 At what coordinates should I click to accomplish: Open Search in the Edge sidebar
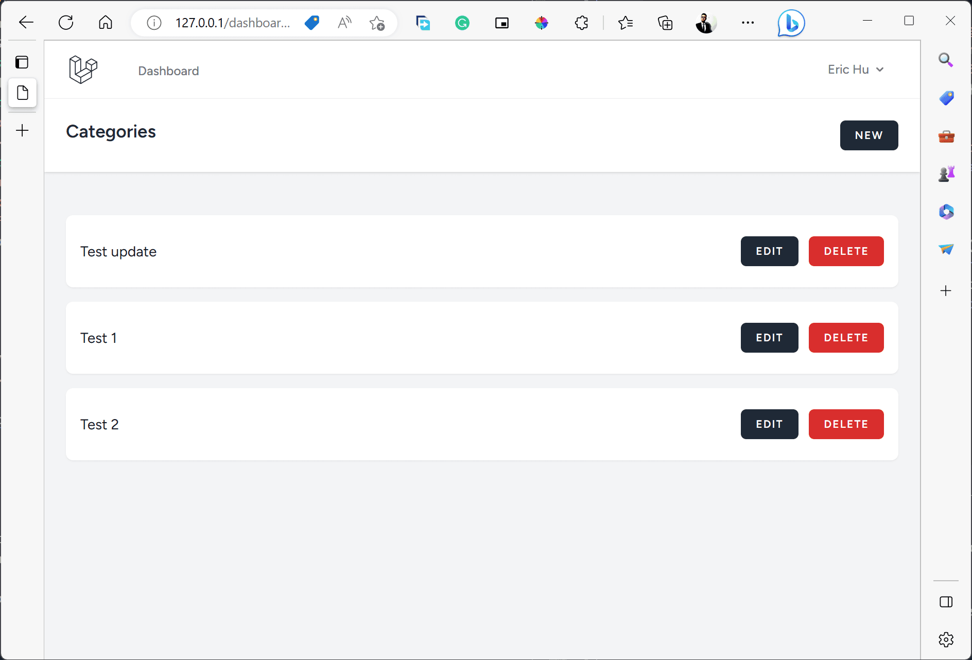click(x=946, y=60)
